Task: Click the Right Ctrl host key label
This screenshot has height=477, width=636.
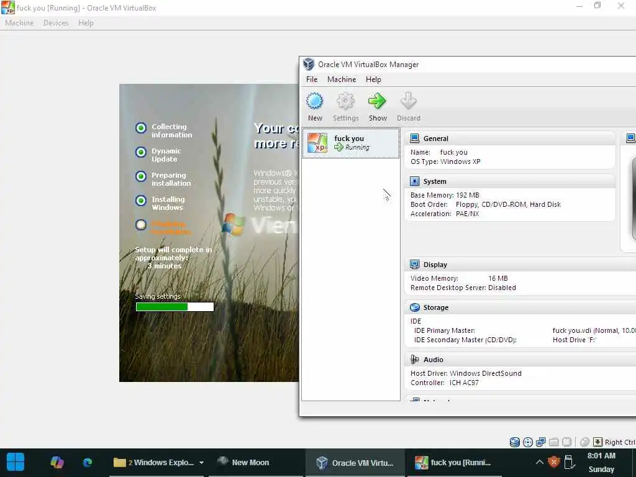Action: [620, 442]
